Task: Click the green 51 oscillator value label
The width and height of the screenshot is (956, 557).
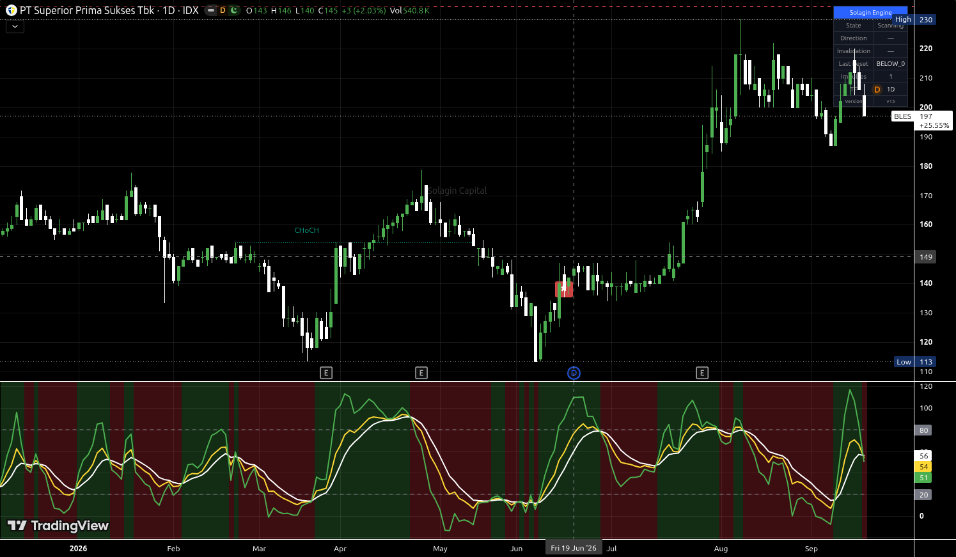Action: coord(923,478)
